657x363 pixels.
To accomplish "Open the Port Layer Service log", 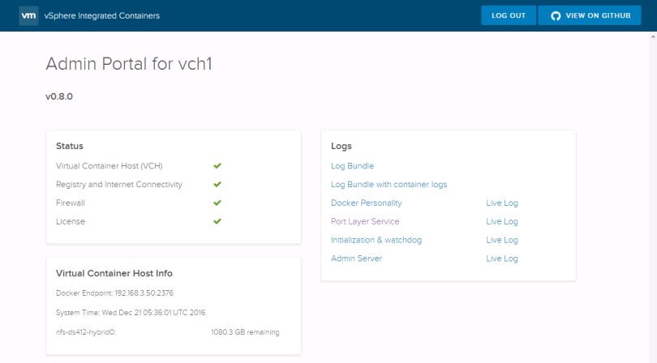I will 365,221.
